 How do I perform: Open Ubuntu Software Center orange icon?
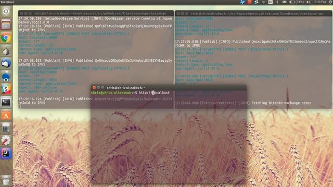(x=6, y=115)
